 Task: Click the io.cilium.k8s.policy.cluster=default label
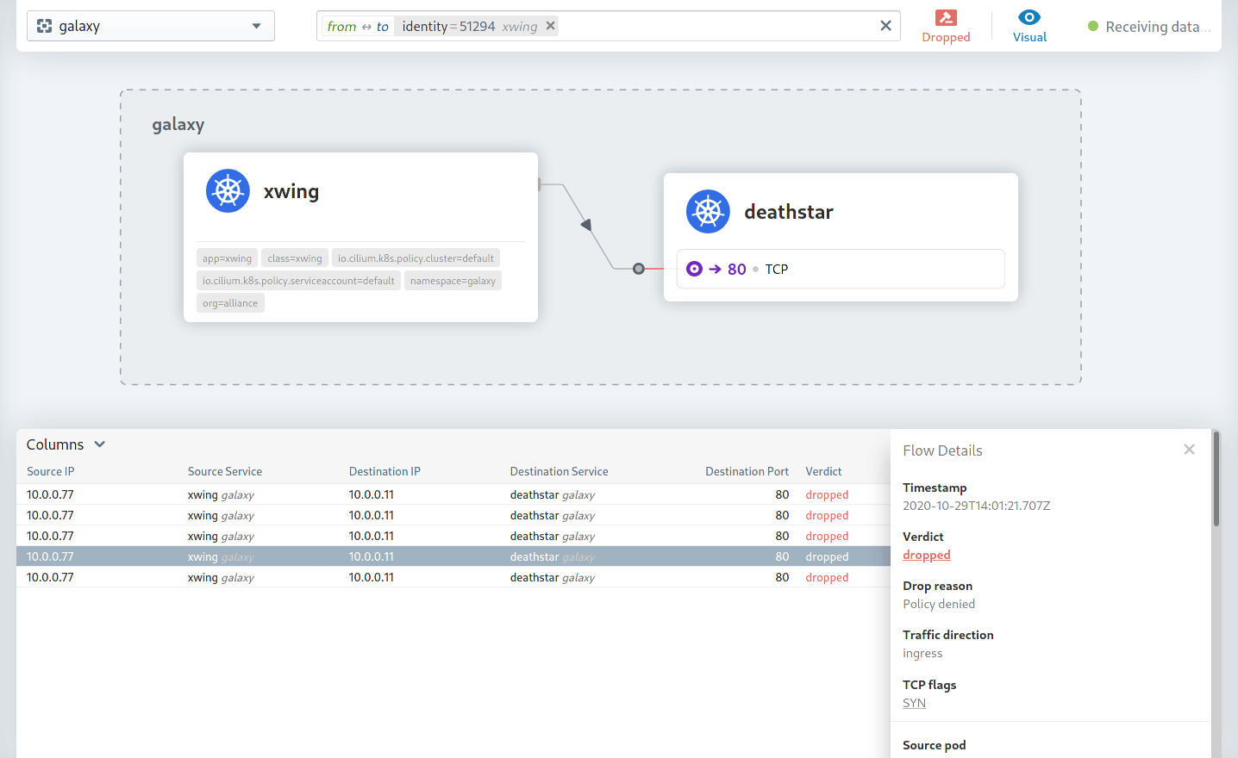(416, 258)
